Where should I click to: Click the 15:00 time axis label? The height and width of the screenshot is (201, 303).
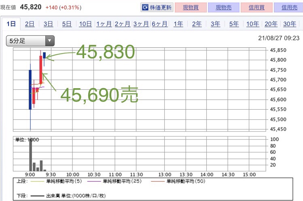[x=249, y=175]
